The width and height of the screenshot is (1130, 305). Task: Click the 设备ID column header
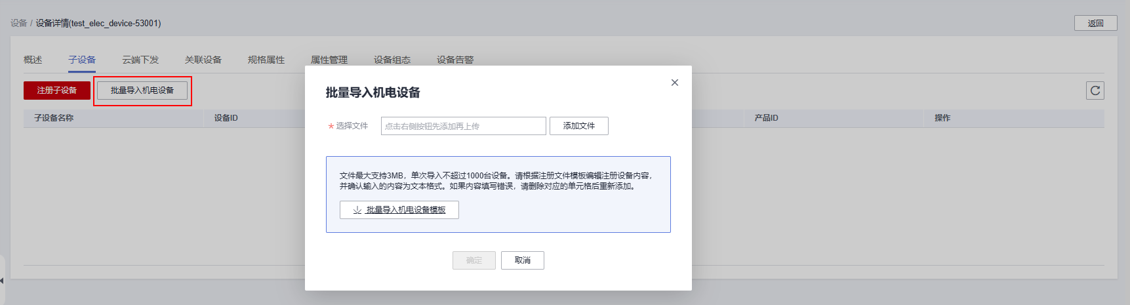226,118
